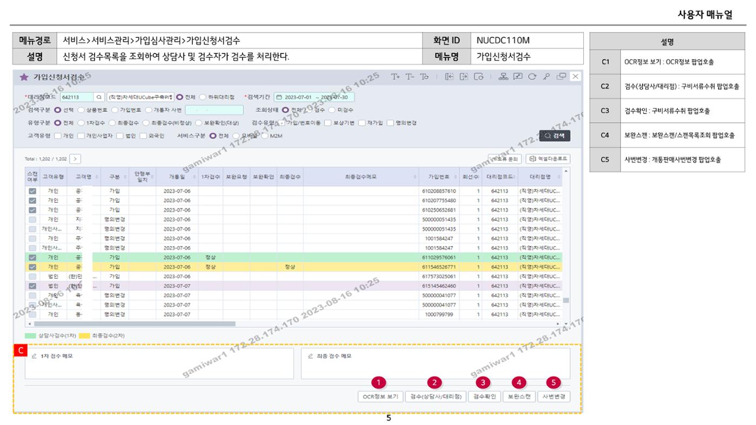Click the pencil icon of 최종 검수 메모

tap(310, 357)
